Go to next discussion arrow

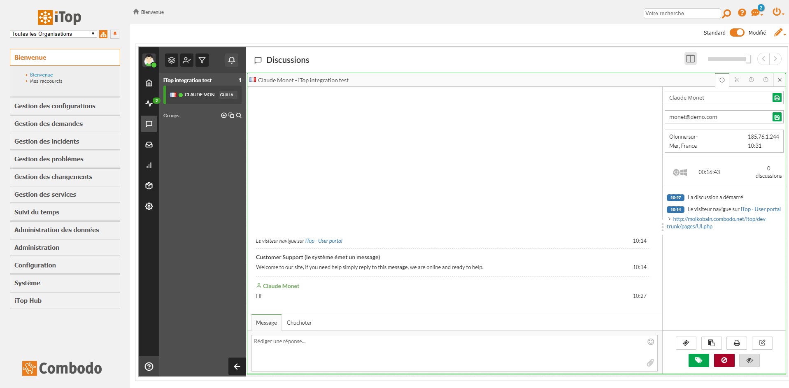pos(775,58)
